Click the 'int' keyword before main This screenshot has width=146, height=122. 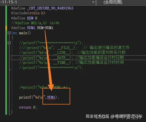14,33
